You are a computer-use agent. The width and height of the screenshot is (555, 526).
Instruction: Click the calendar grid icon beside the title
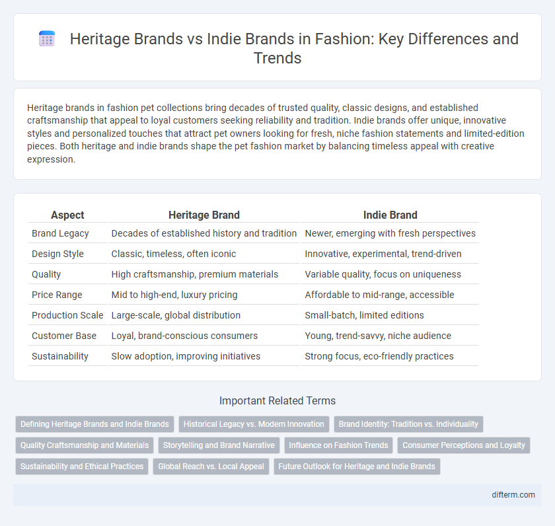[47, 38]
